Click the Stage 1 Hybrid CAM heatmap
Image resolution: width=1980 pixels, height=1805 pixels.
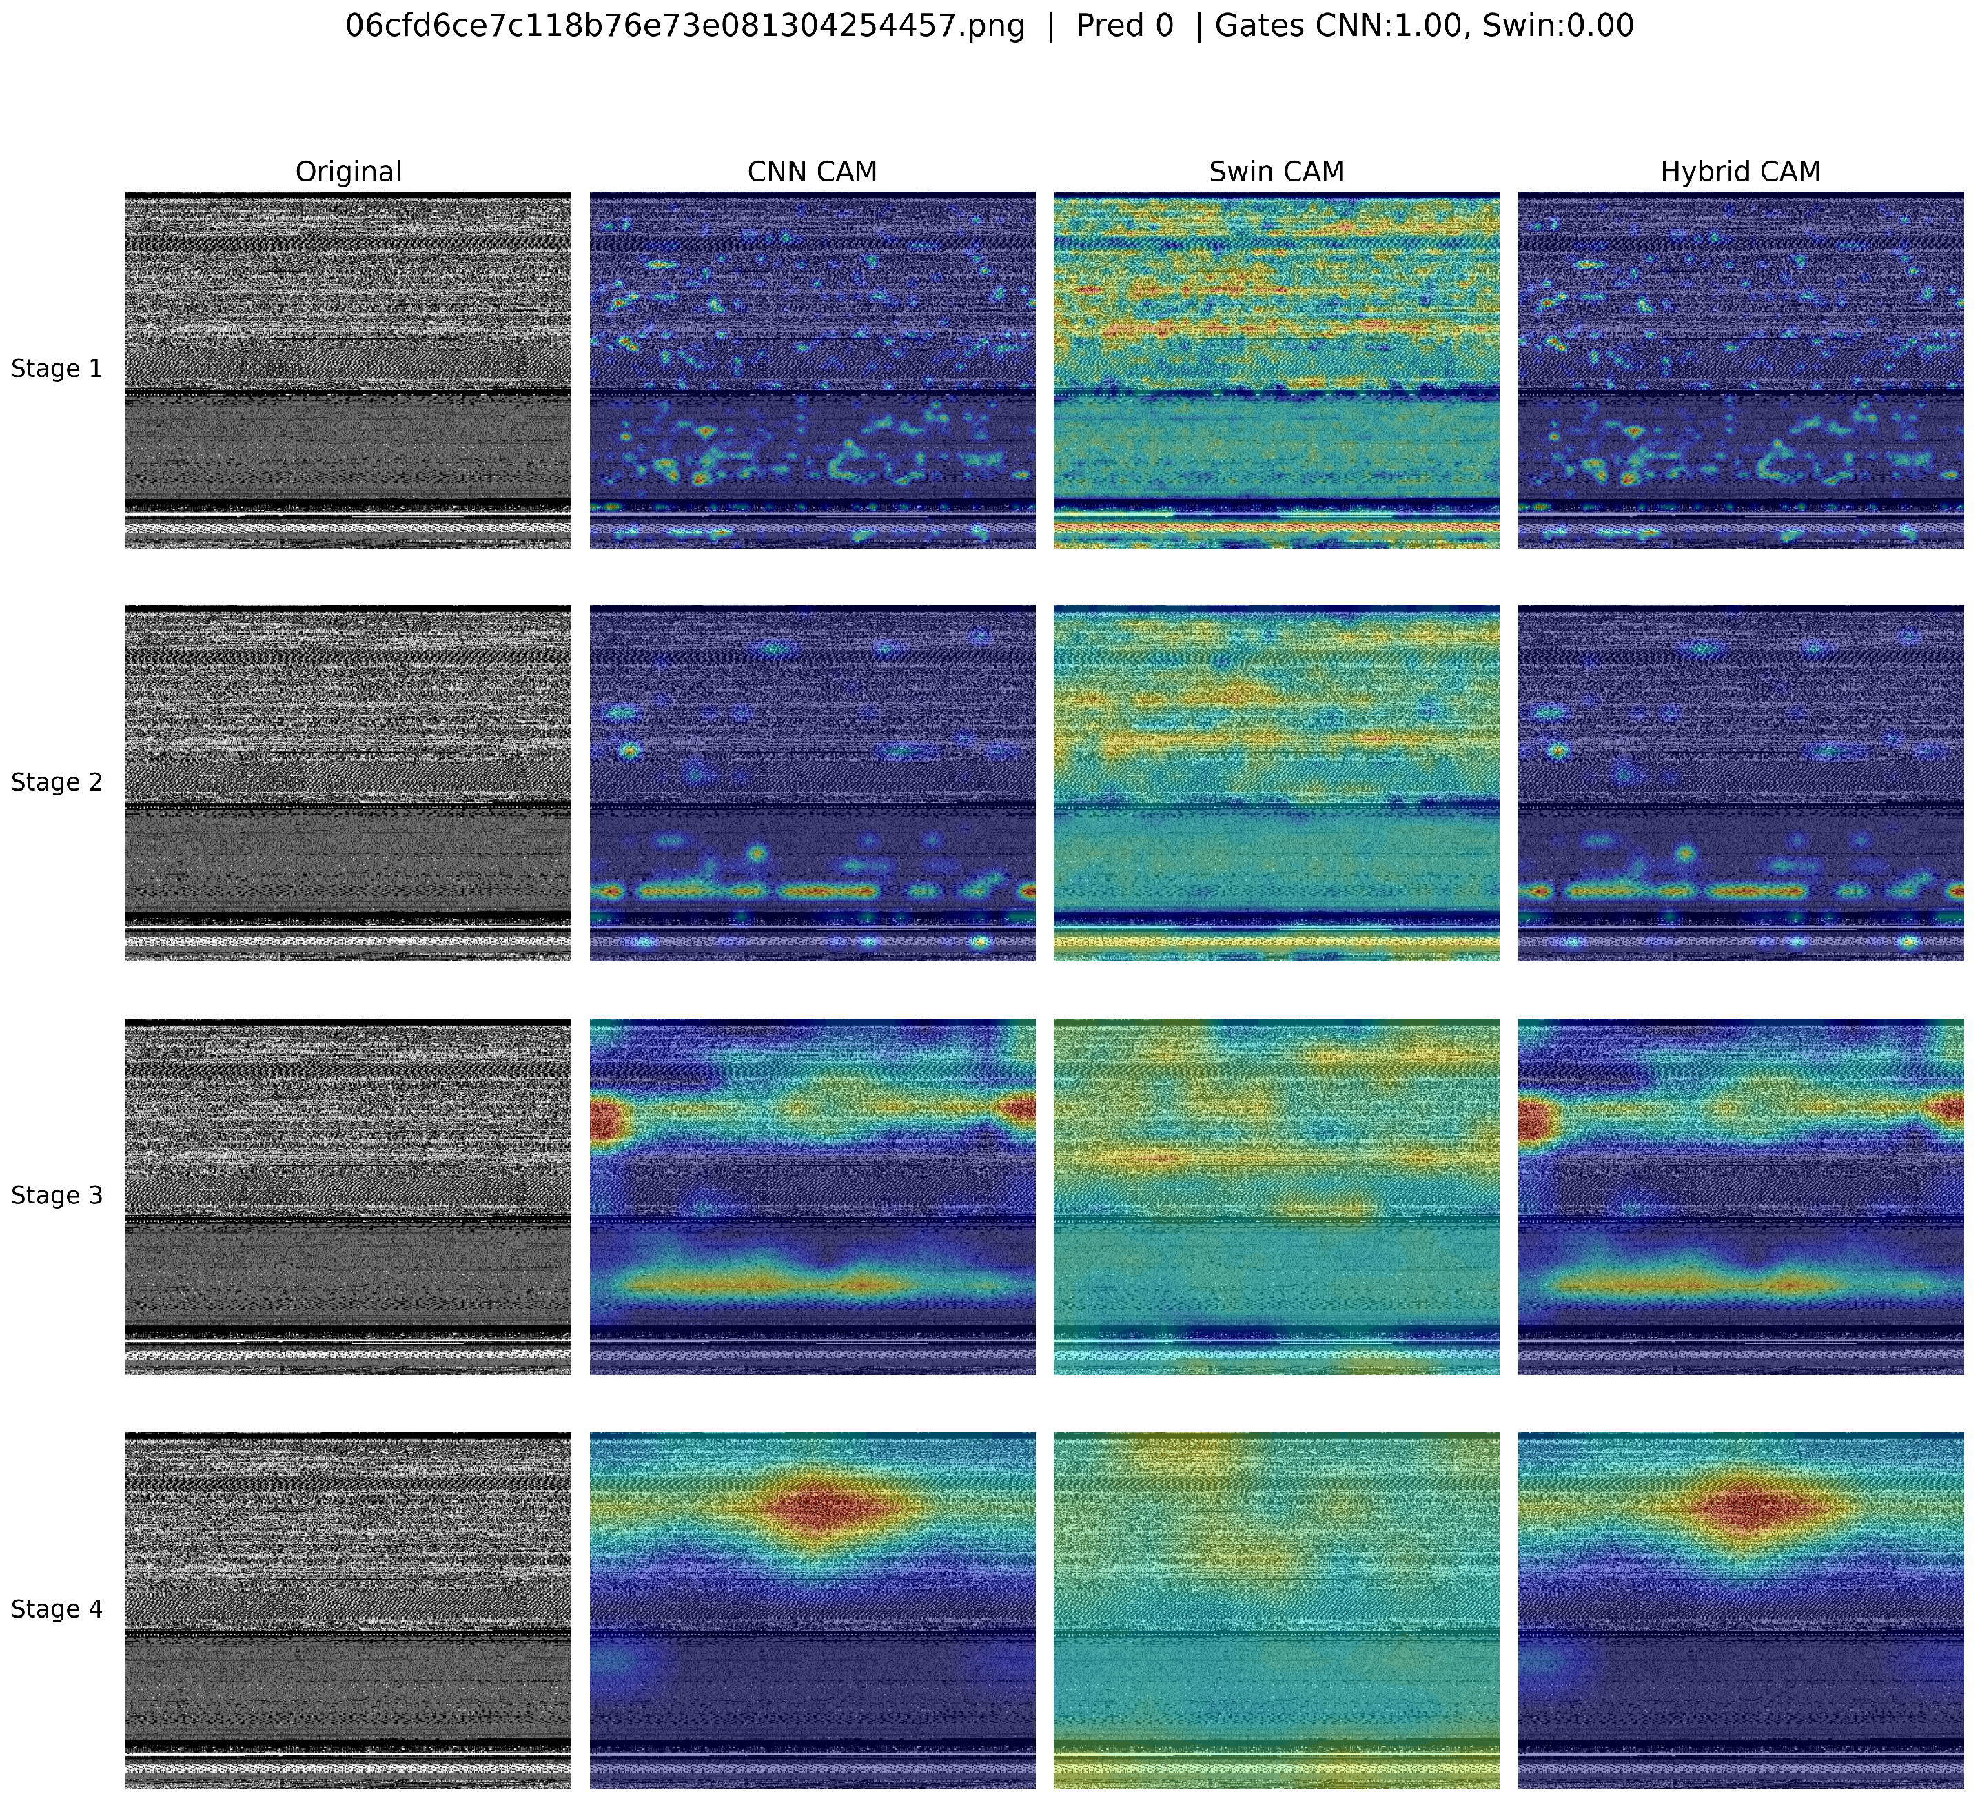1740,369
